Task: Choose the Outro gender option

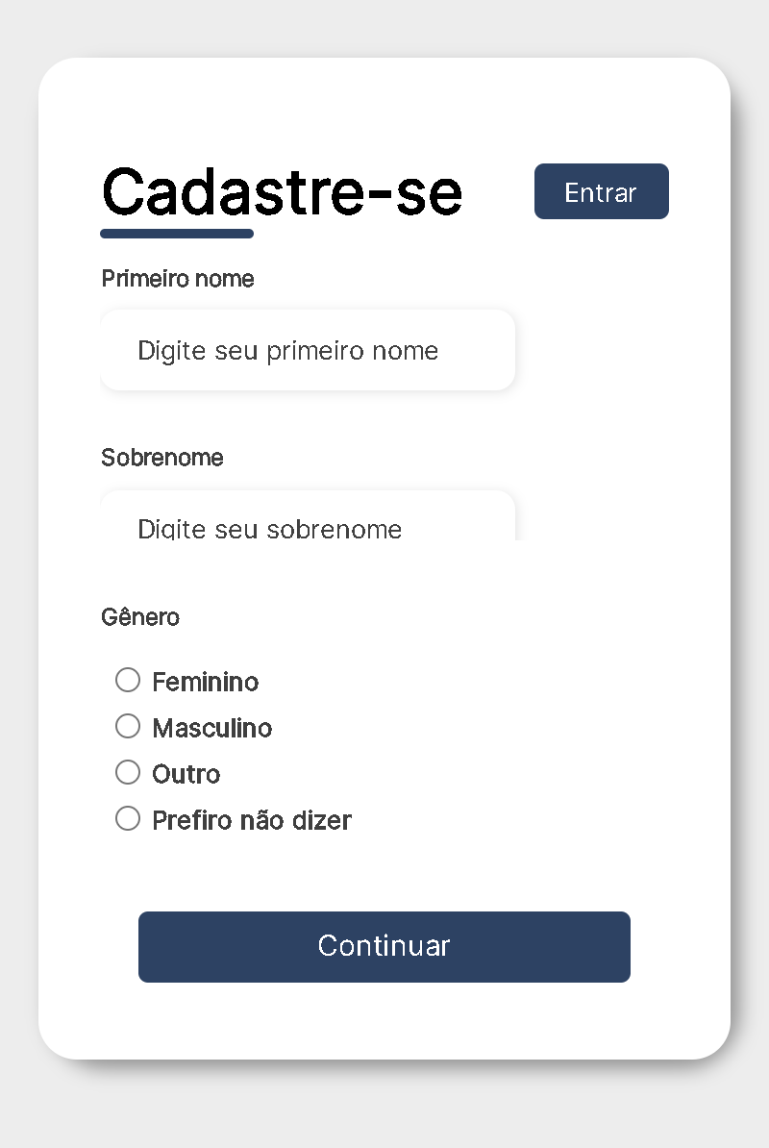Action: coord(128,772)
